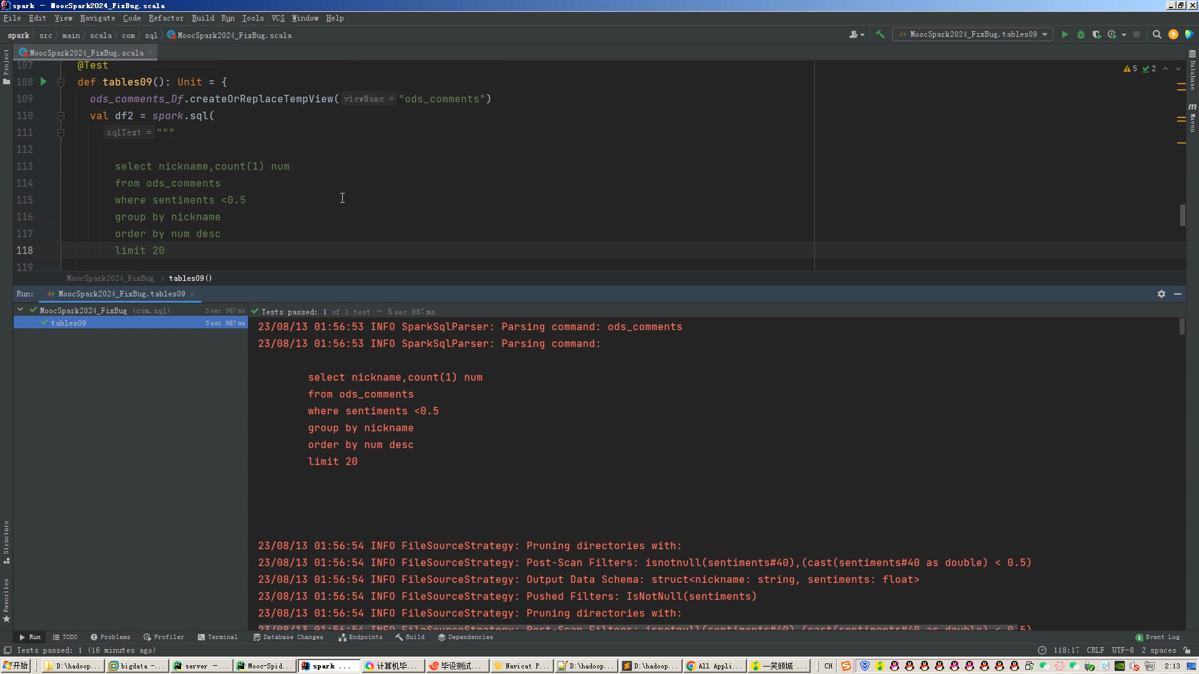Click the orange IDE update arrow icon
1199x674 pixels.
pos(1173,35)
